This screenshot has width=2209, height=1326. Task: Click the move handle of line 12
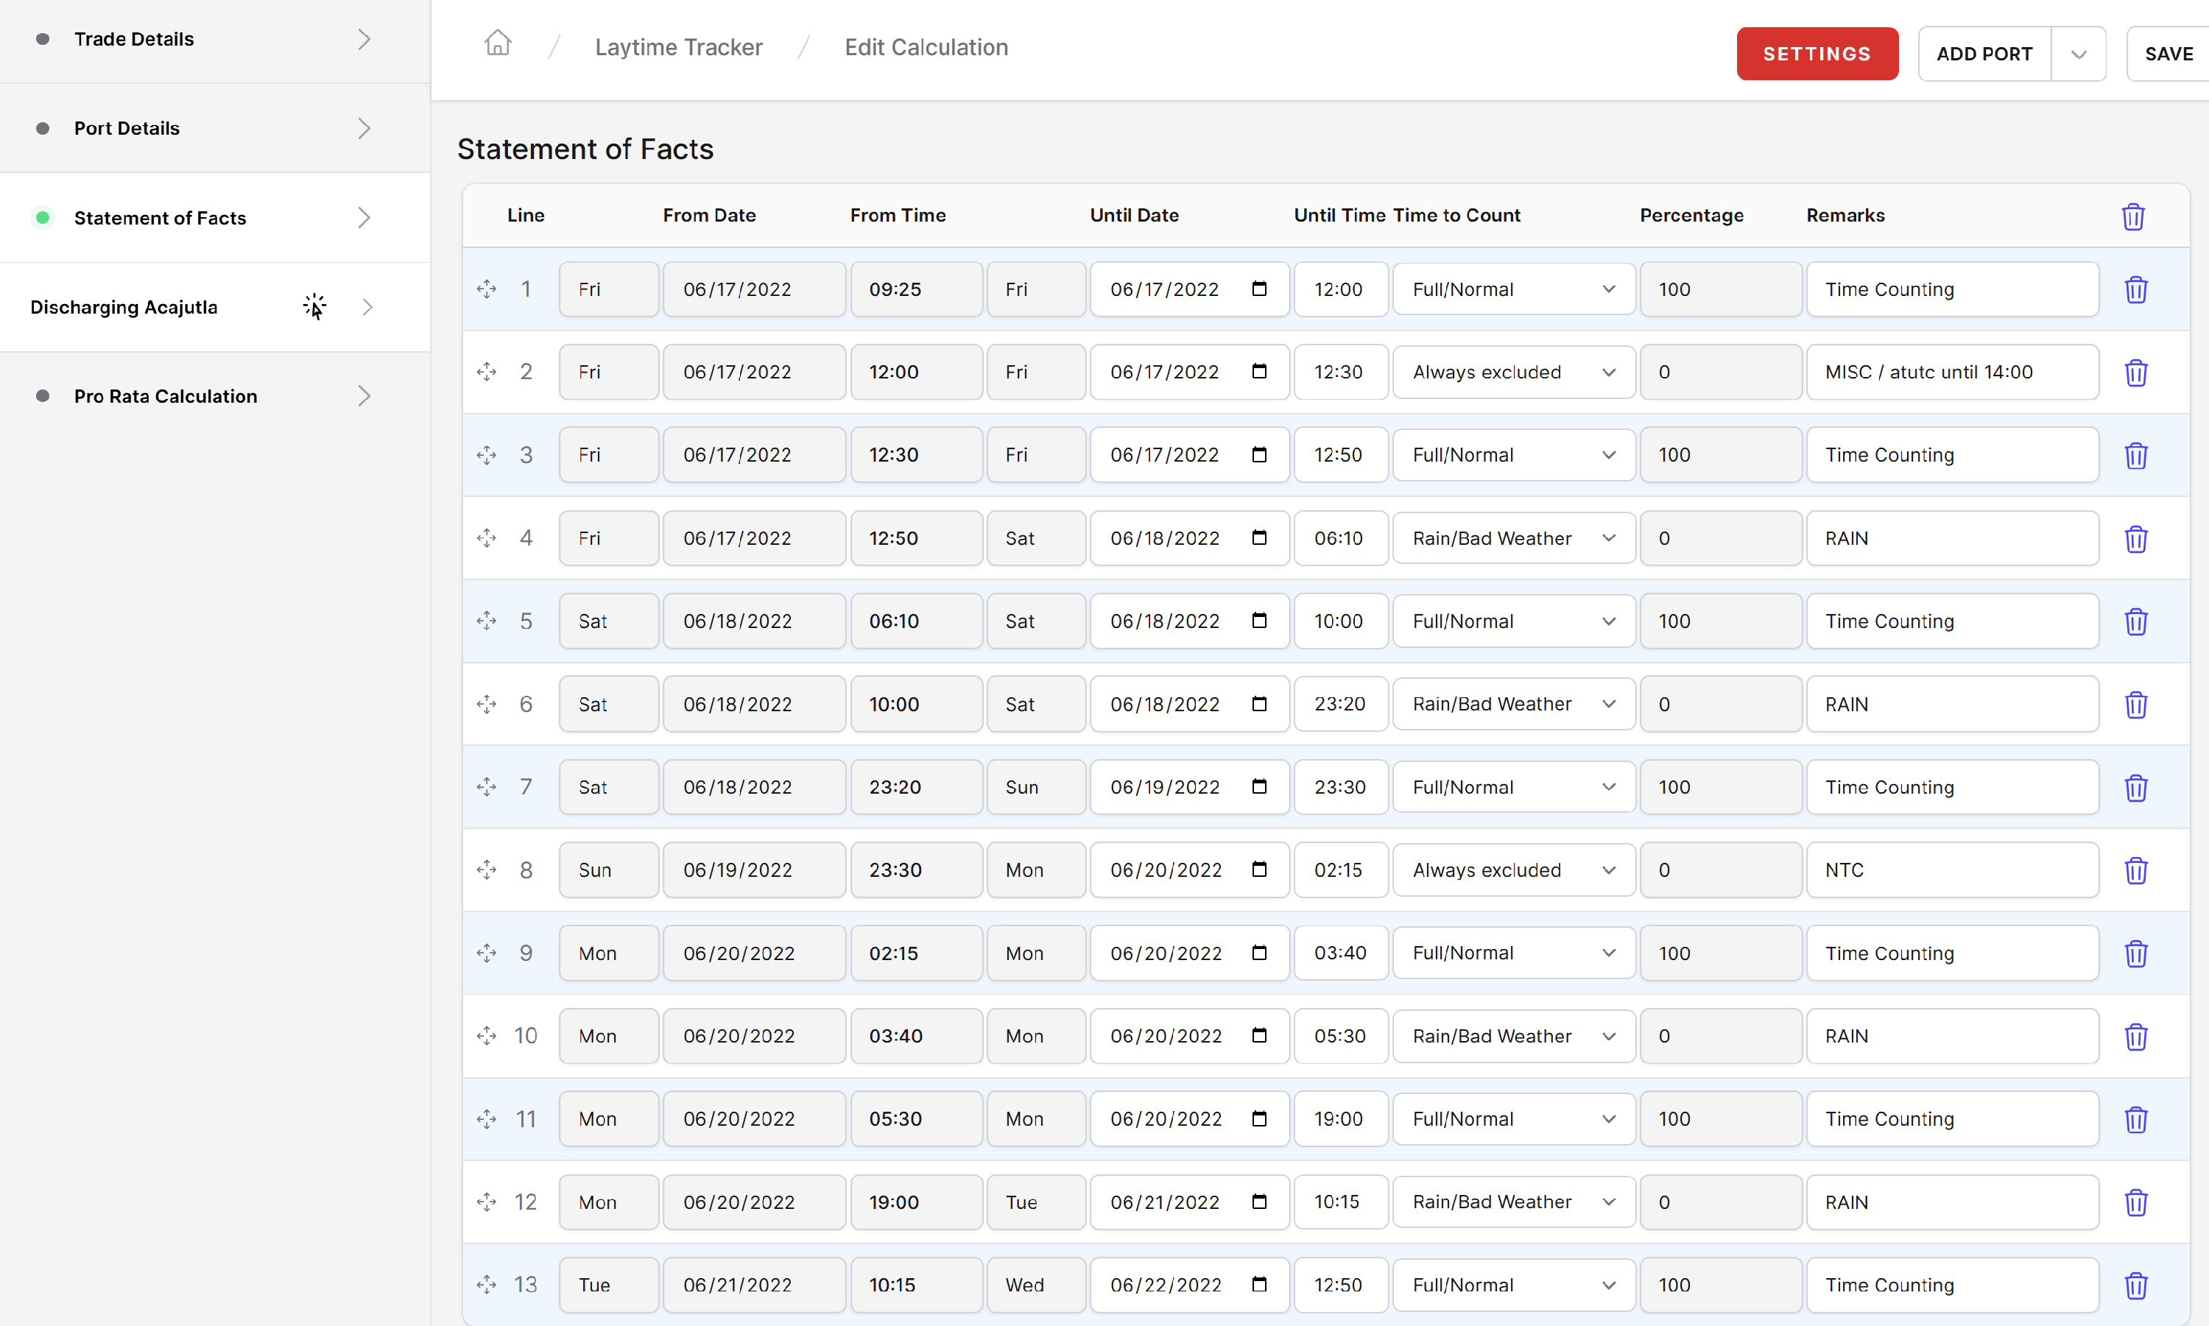click(486, 1202)
